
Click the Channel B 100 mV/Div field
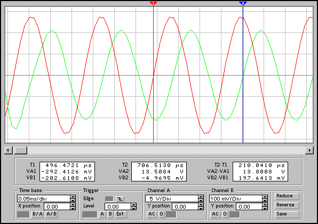(236, 198)
